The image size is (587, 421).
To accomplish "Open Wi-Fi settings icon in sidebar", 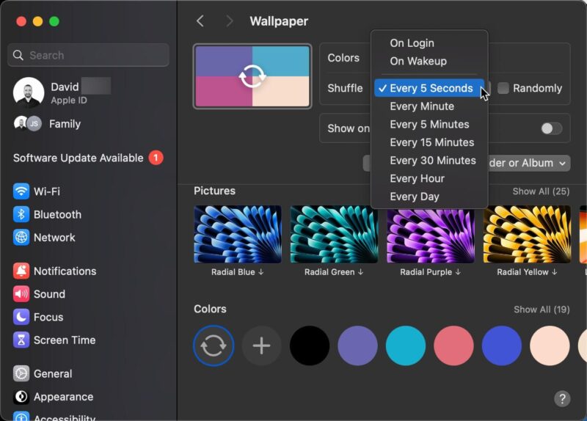I will (x=21, y=191).
